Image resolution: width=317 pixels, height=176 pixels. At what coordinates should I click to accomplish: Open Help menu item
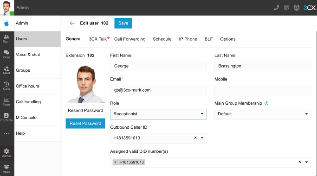click(x=38, y=133)
